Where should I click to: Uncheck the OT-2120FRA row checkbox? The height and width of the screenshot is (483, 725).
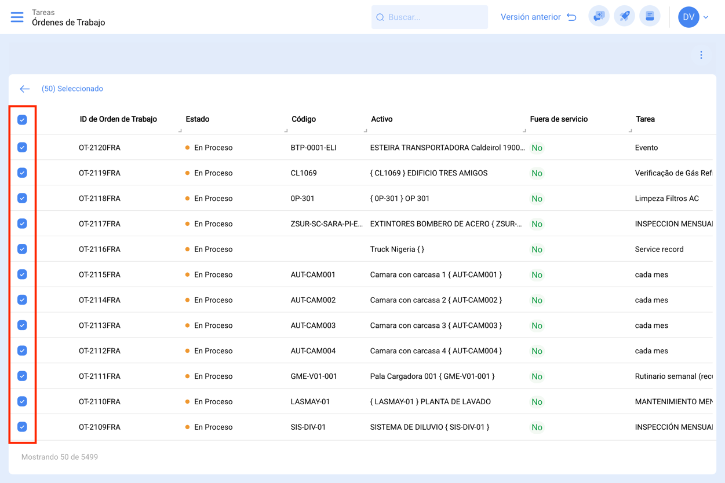[x=22, y=148]
